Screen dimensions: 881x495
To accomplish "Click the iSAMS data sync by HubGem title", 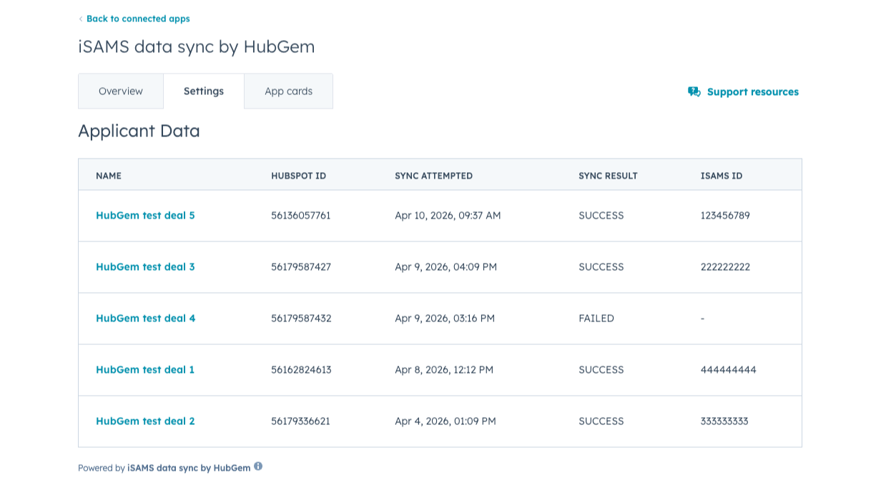I will tap(197, 46).
